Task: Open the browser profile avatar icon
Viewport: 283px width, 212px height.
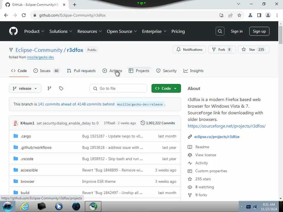Action: click(x=268, y=15)
